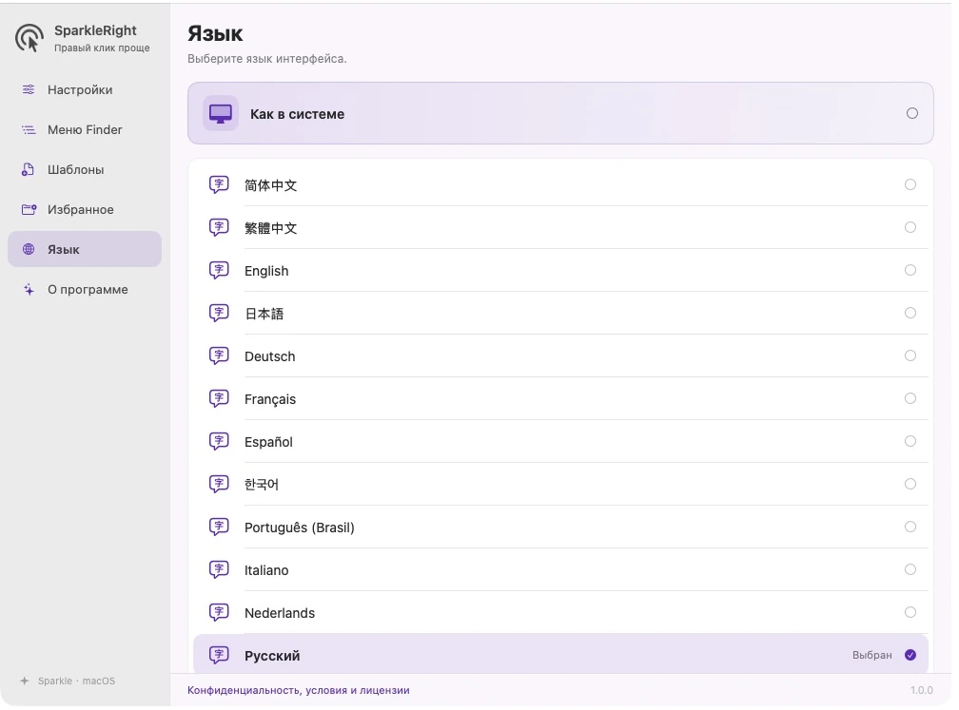Click the globe icon beside Язык
959x710 pixels.
tap(29, 249)
